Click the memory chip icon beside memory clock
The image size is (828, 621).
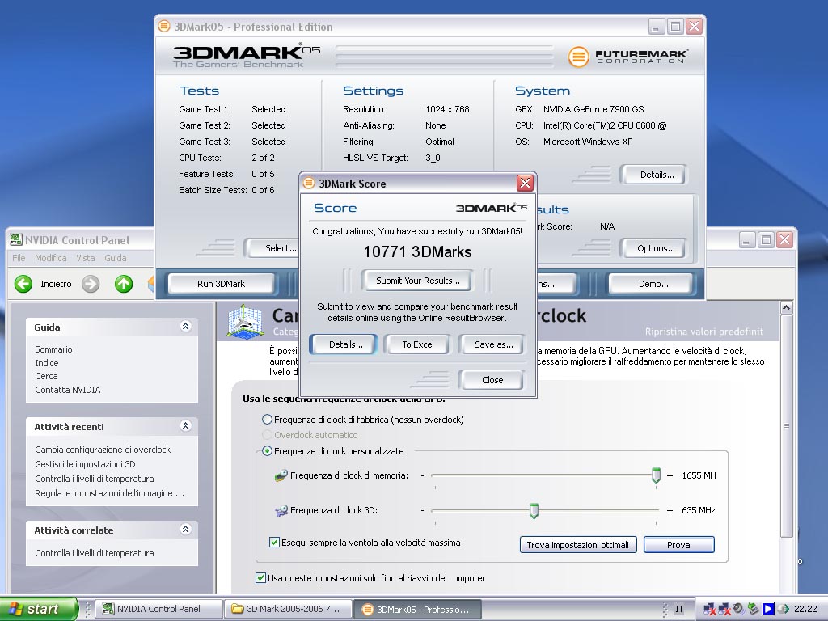tap(281, 475)
